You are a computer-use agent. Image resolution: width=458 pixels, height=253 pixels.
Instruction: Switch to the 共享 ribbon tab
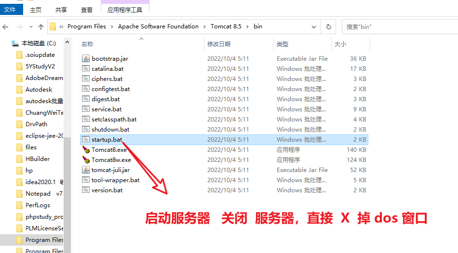coord(61,10)
